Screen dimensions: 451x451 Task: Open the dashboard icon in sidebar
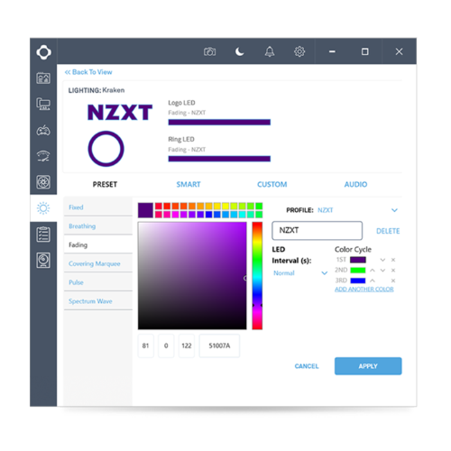coord(43,78)
